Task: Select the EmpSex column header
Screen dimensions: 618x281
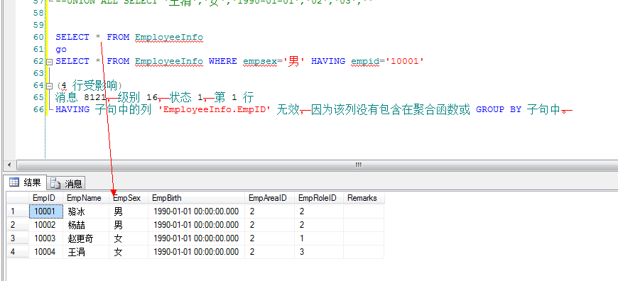Action: click(x=129, y=198)
